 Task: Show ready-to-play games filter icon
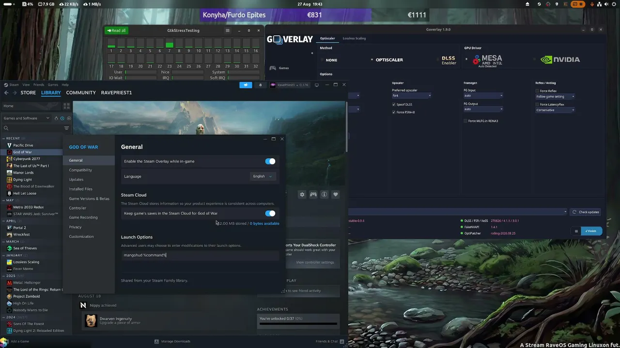(69, 118)
